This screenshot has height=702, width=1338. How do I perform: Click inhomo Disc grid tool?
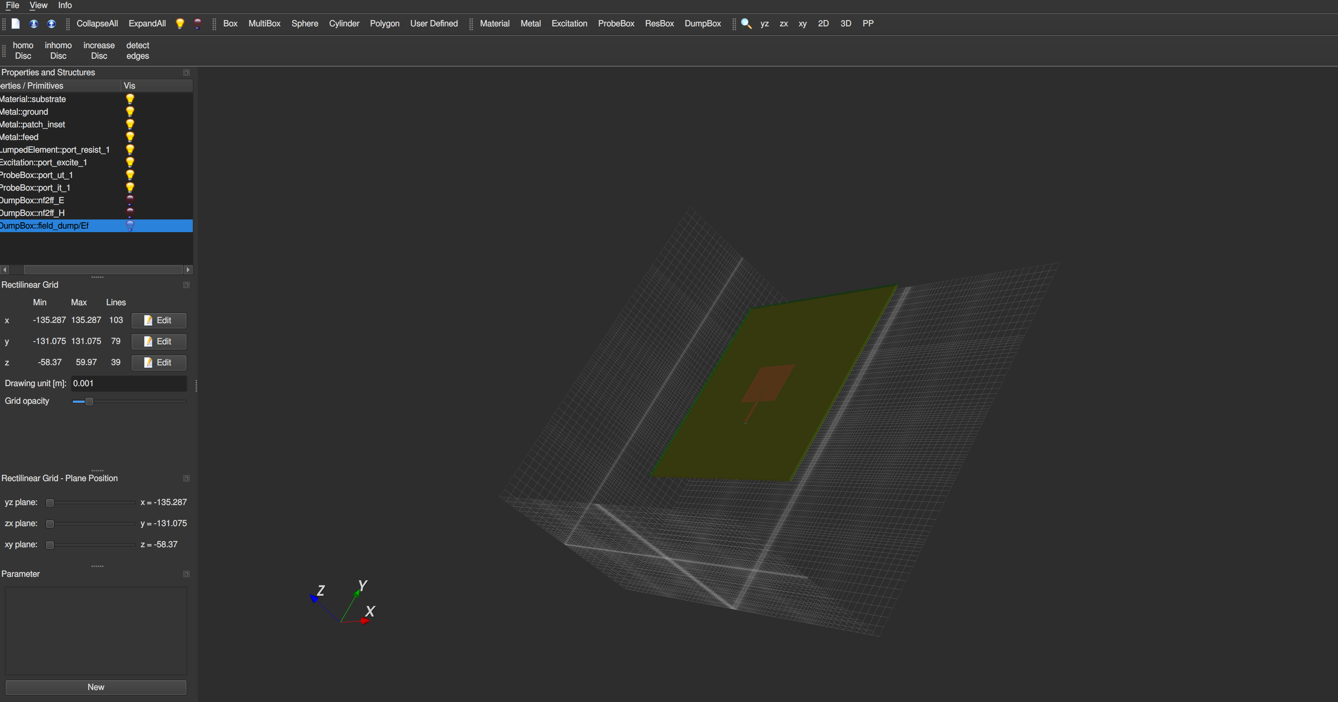(58, 50)
